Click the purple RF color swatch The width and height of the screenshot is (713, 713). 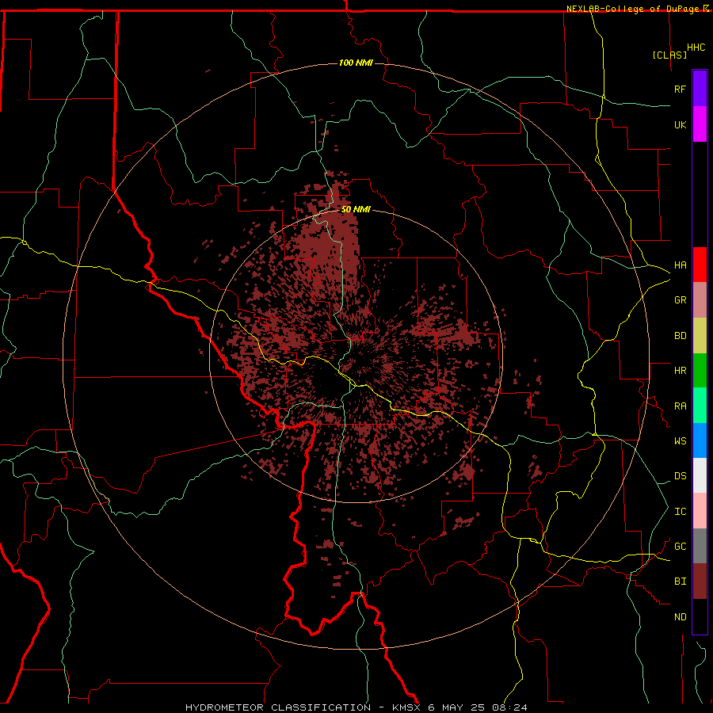700,89
